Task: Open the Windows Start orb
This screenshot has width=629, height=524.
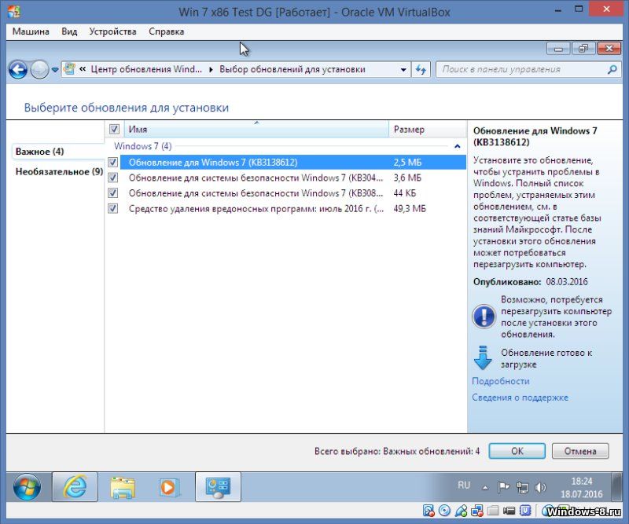Action: click(x=27, y=487)
